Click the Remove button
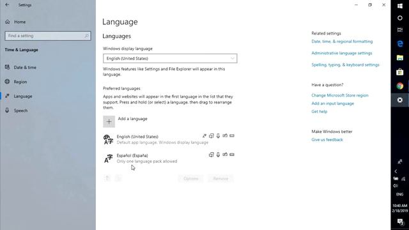The height and width of the screenshot is (230, 409). point(220,179)
